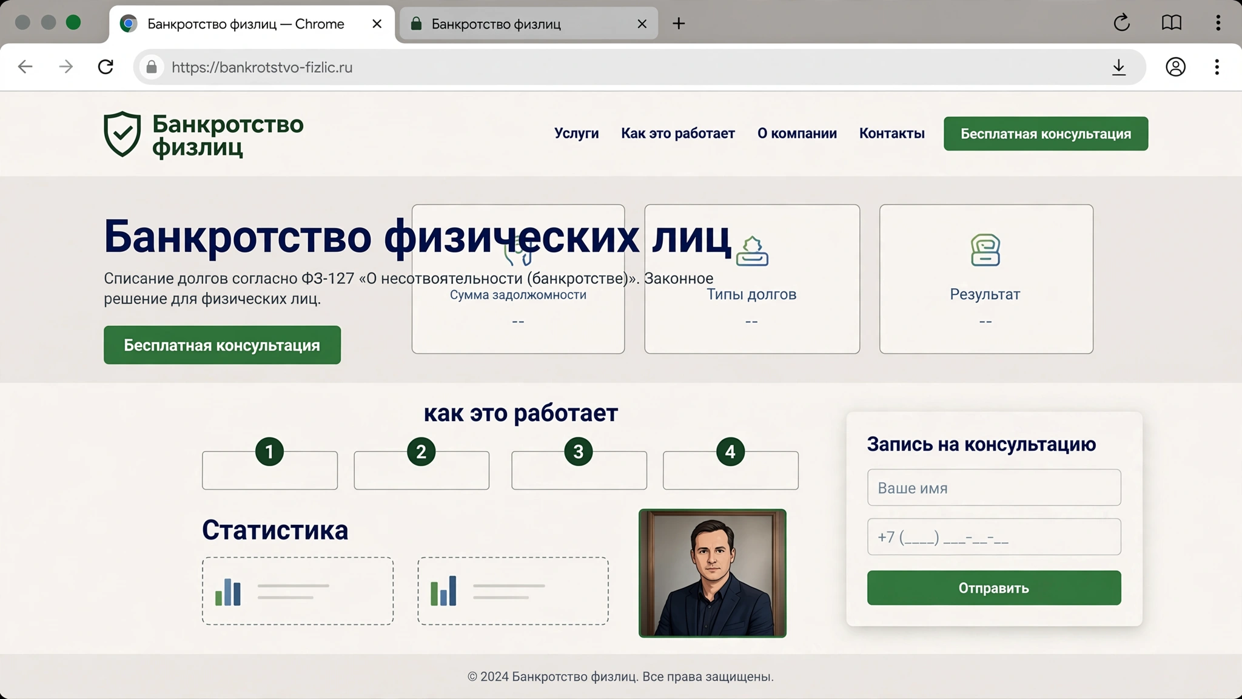Screen dimensions: 1242x699
Task: Click step number 4 circle
Action: tap(730, 451)
